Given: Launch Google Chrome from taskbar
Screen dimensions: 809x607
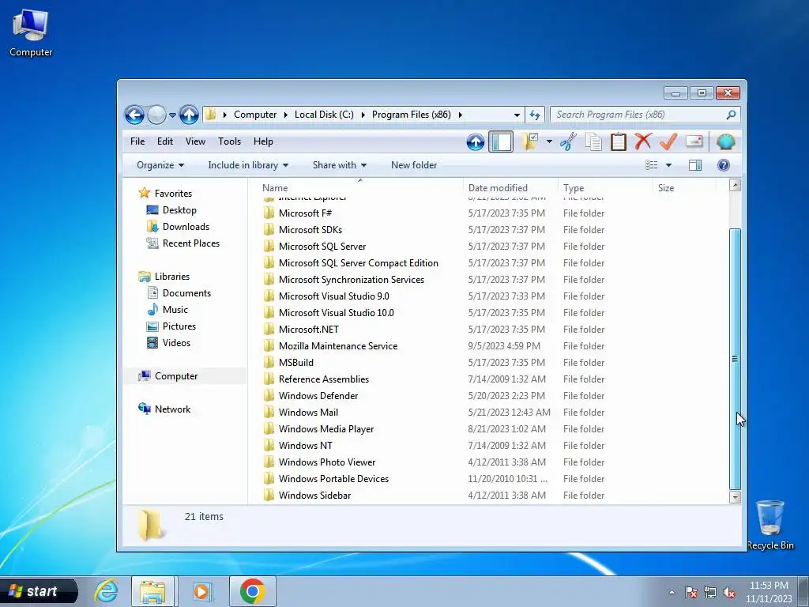Looking at the screenshot, I should (253, 591).
